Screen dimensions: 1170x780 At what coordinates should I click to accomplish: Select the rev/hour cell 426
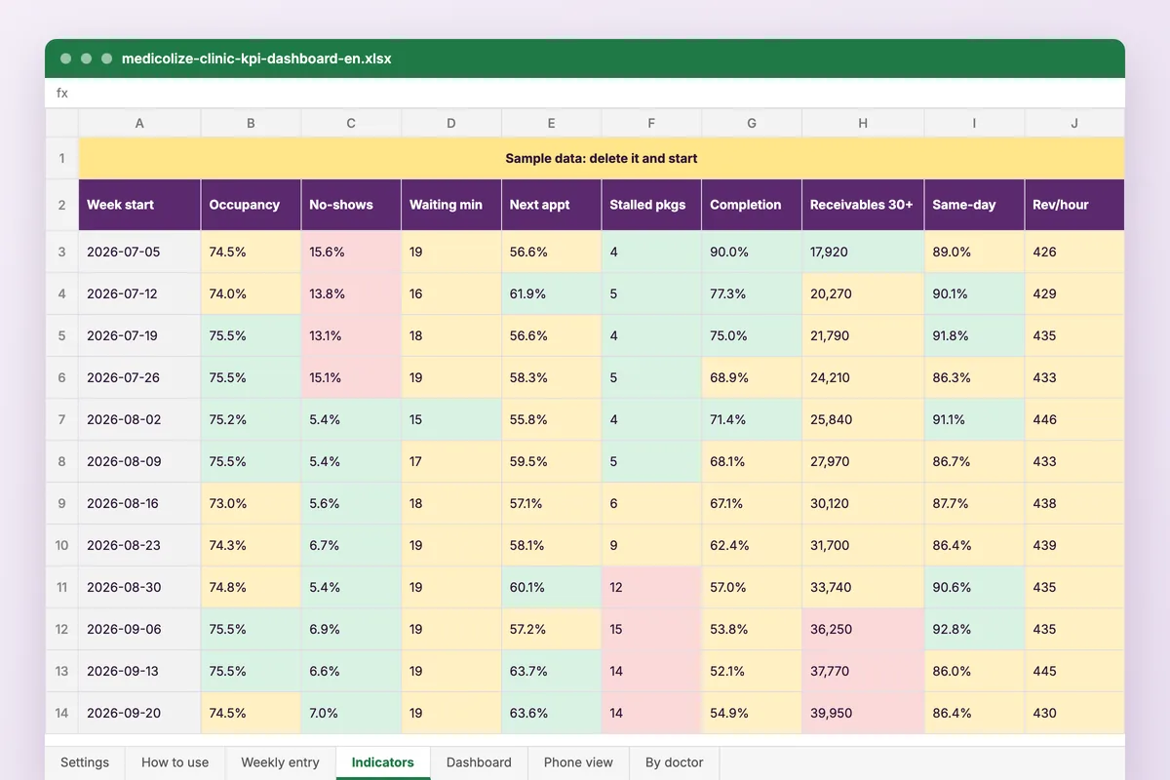pyautogui.click(x=1074, y=252)
